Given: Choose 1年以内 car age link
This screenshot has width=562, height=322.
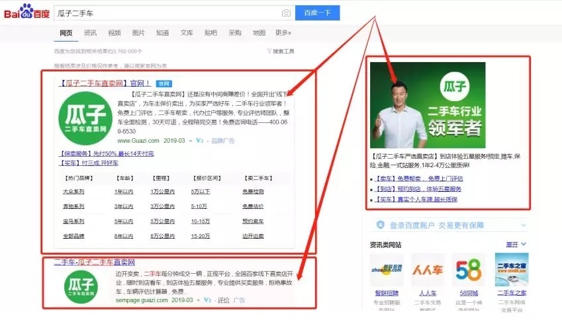Looking at the screenshot, I should click(124, 192).
